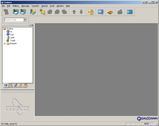Open the Help menu
This screenshot has height=126, width=159.
click(68, 6)
